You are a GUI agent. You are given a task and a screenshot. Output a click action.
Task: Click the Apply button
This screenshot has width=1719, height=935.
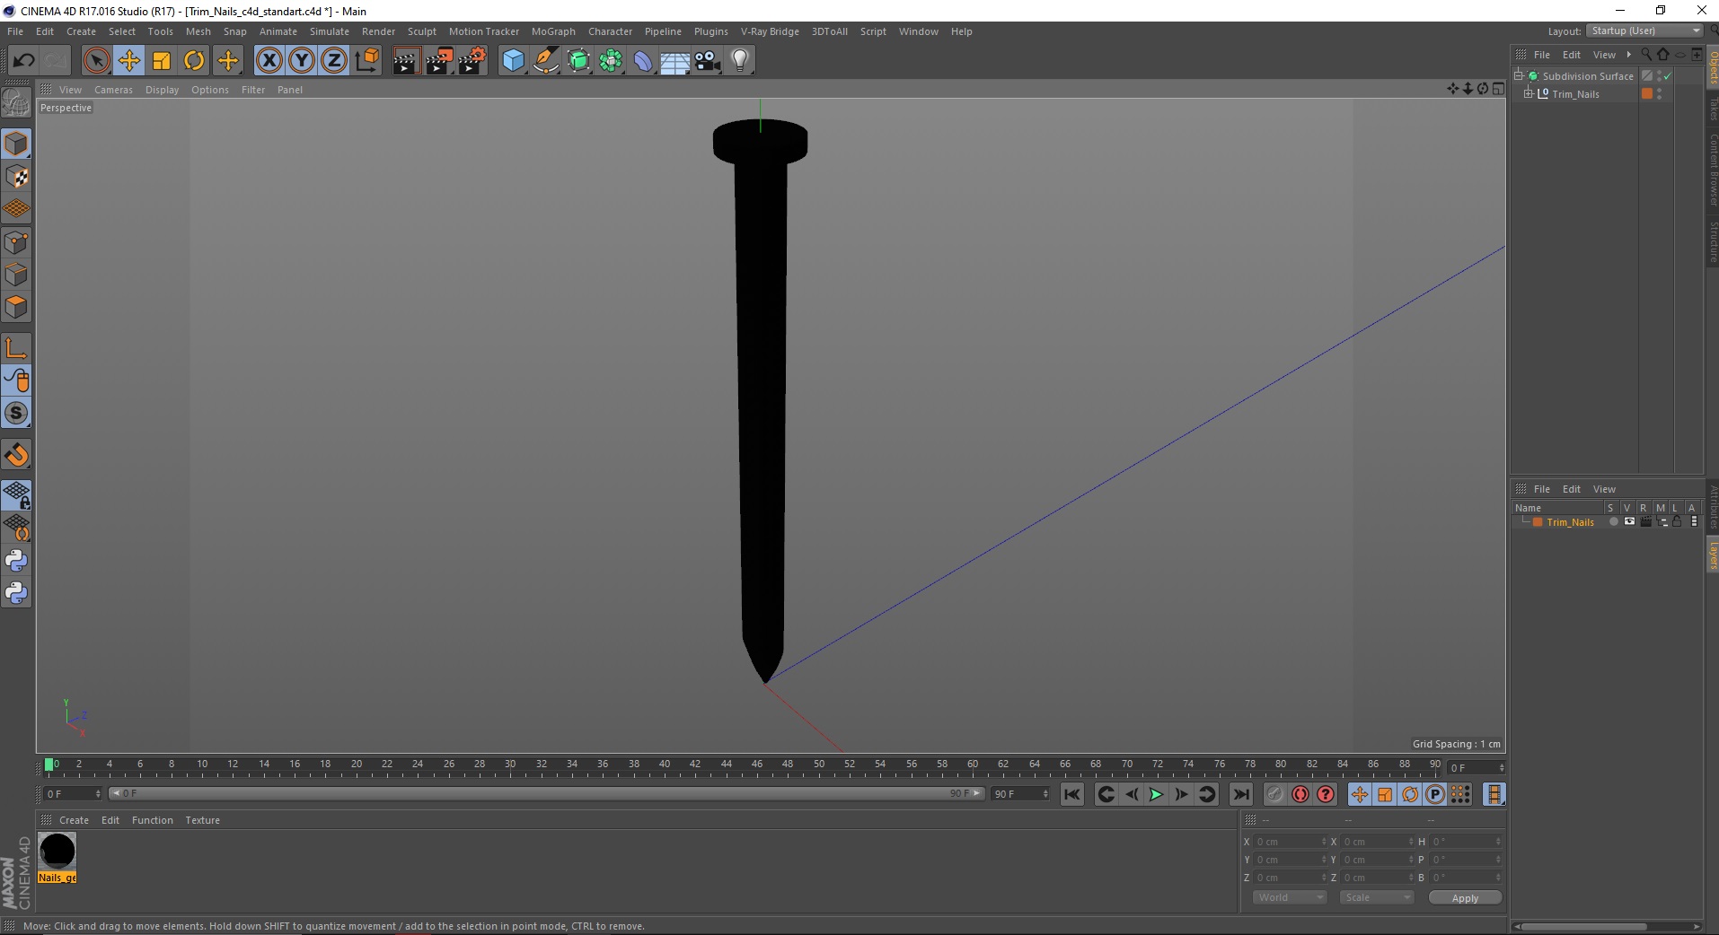1465,897
